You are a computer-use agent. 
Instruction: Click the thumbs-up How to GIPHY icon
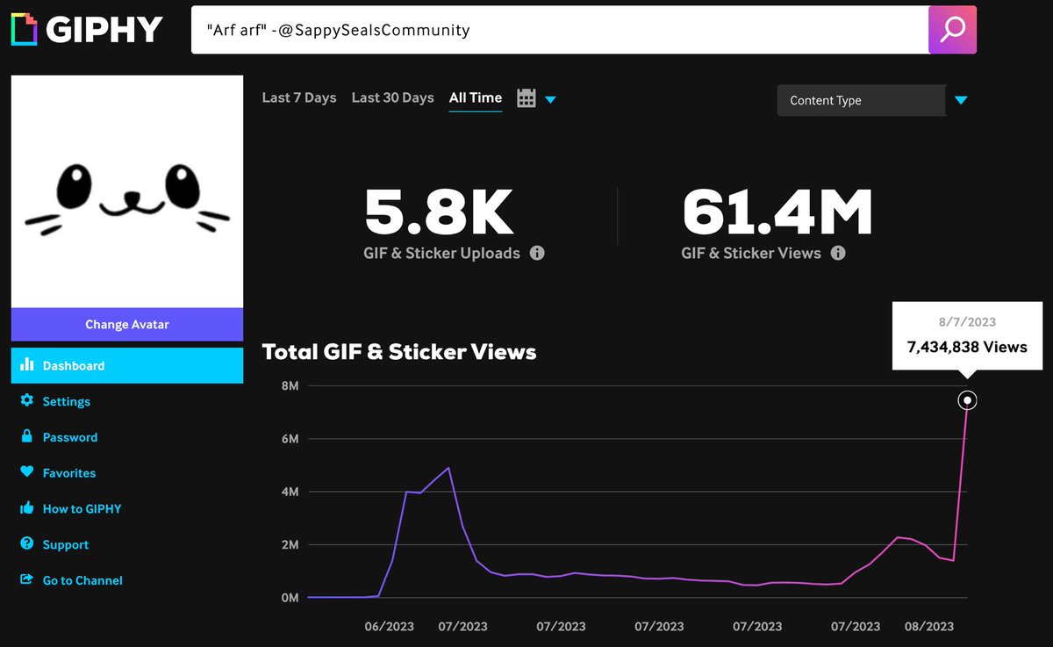pos(27,508)
